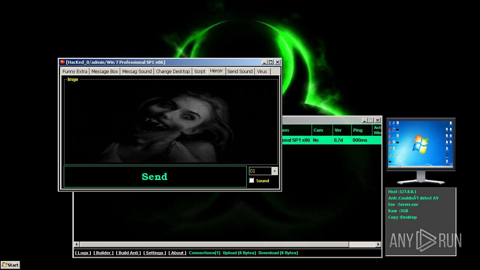The width and height of the screenshot is (480, 270).
Task: Open the About link
Action: [177, 253]
